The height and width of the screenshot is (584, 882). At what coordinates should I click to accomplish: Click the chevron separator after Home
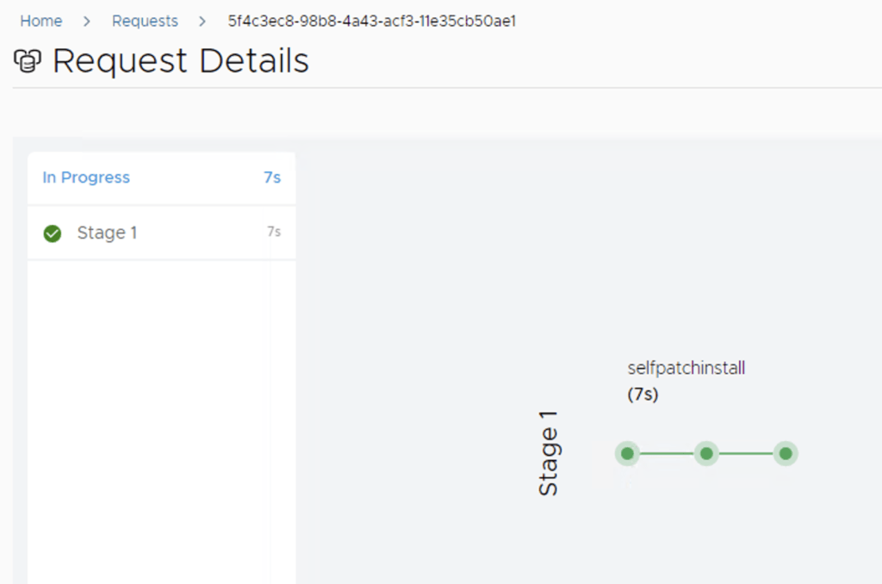[87, 21]
